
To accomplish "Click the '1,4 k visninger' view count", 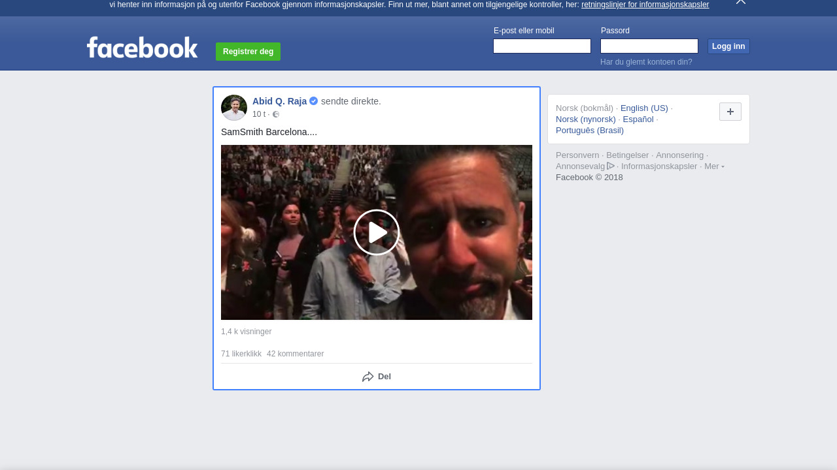I will [247, 332].
